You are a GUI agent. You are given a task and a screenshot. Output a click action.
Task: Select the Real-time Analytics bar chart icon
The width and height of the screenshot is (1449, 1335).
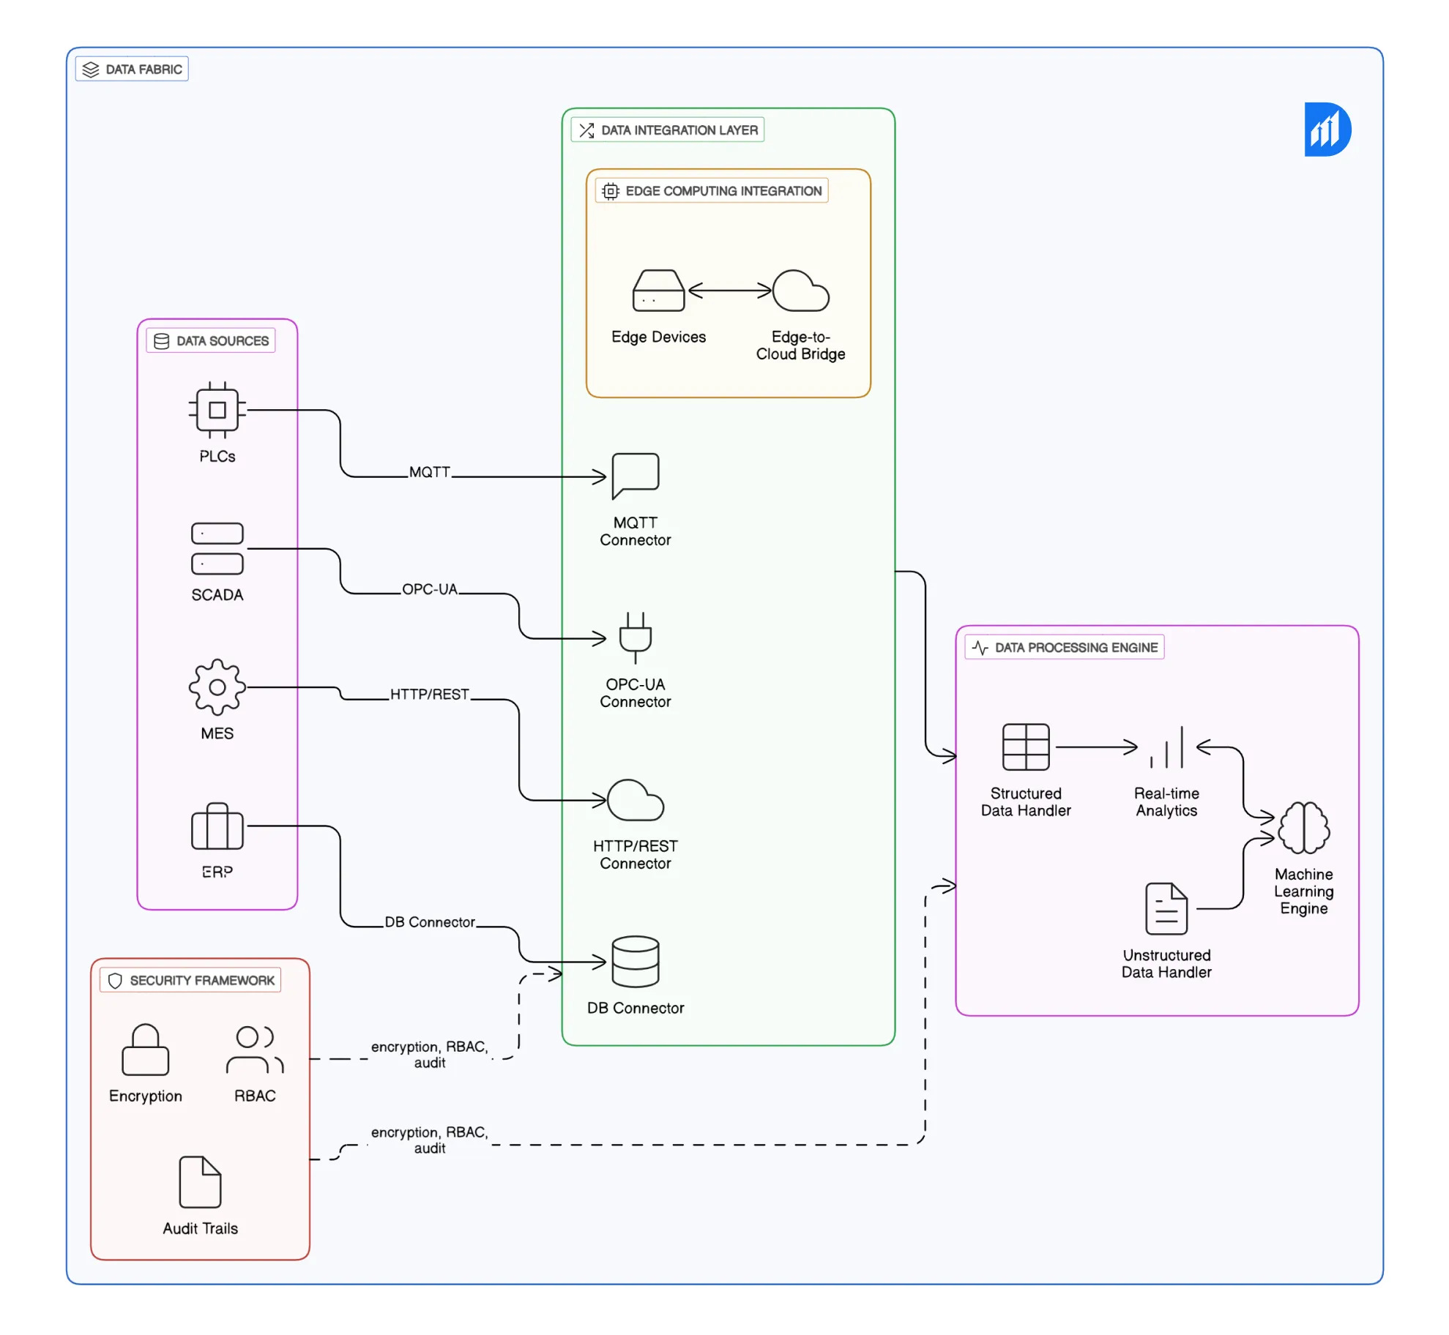[x=1166, y=746]
